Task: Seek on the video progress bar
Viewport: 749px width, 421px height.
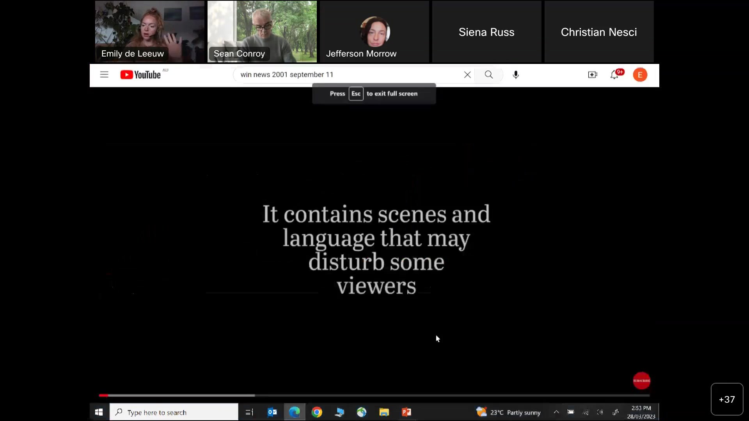Action: coord(374,395)
